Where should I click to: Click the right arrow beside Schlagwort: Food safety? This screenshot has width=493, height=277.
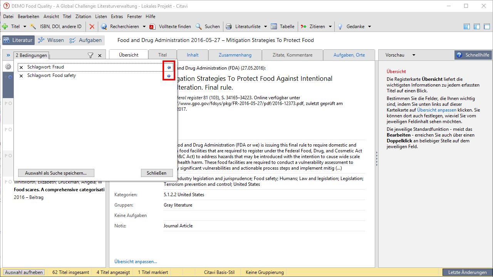[x=169, y=76]
